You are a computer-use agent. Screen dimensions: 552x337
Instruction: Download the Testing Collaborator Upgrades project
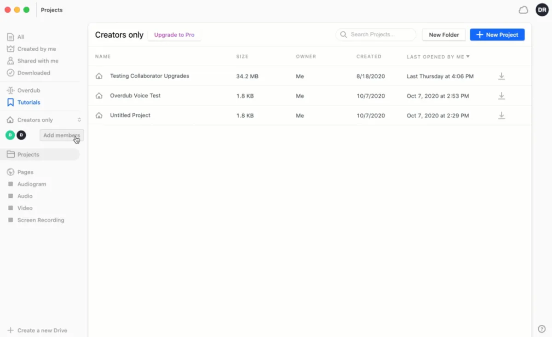[501, 76]
